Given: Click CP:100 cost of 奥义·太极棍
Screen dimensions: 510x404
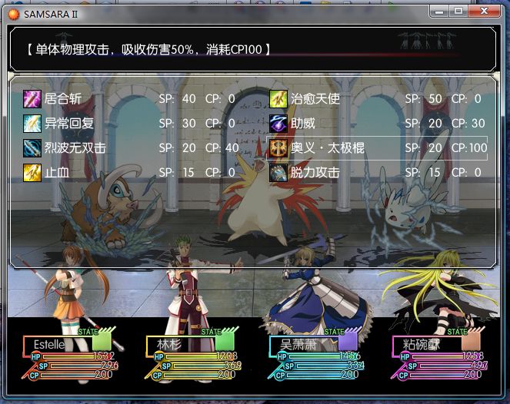Looking at the screenshot, I should tap(469, 148).
